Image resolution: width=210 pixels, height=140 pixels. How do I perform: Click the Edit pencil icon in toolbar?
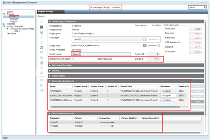click(41, 37)
